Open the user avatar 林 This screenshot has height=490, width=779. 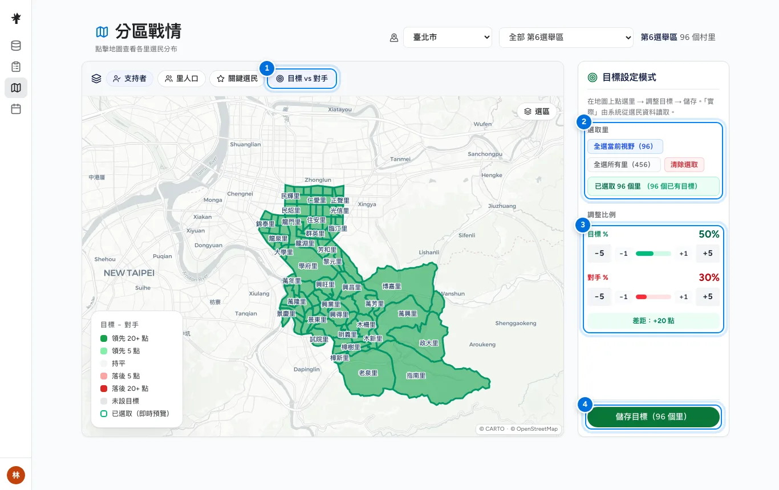coord(16,475)
